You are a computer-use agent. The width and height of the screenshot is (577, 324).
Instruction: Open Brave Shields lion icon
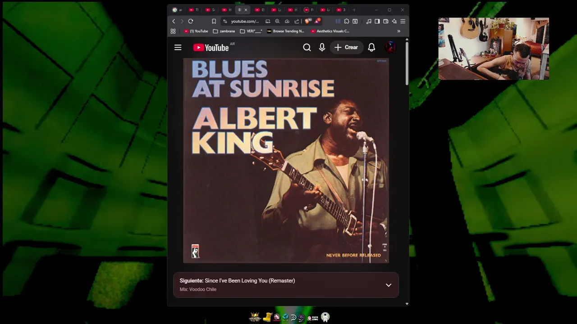tap(307, 21)
